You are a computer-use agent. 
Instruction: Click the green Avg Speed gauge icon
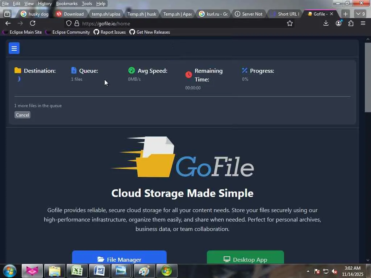[x=132, y=70]
